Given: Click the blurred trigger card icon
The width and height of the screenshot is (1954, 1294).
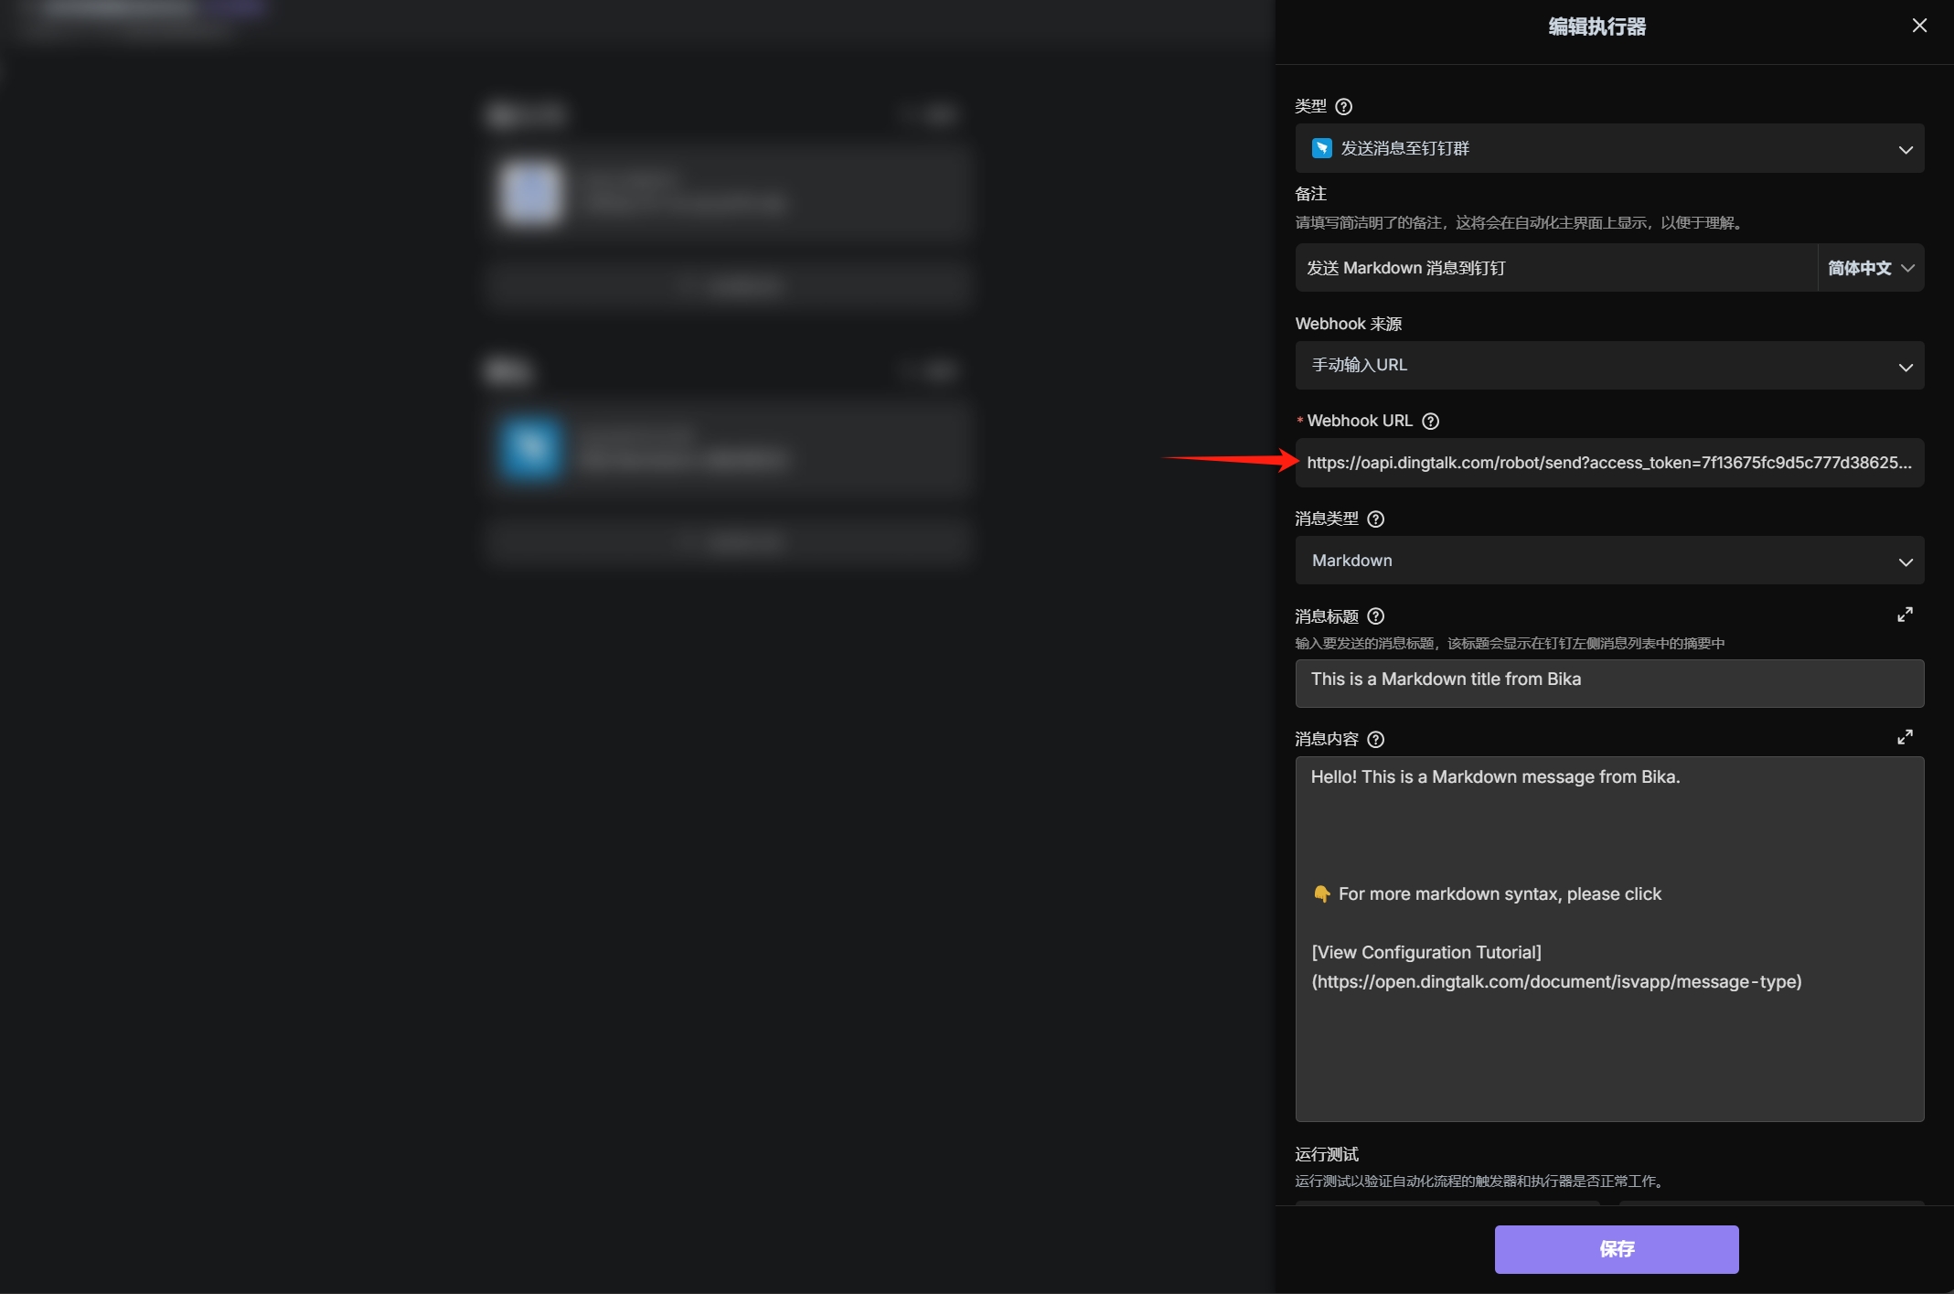Looking at the screenshot, I should (530, 193).
